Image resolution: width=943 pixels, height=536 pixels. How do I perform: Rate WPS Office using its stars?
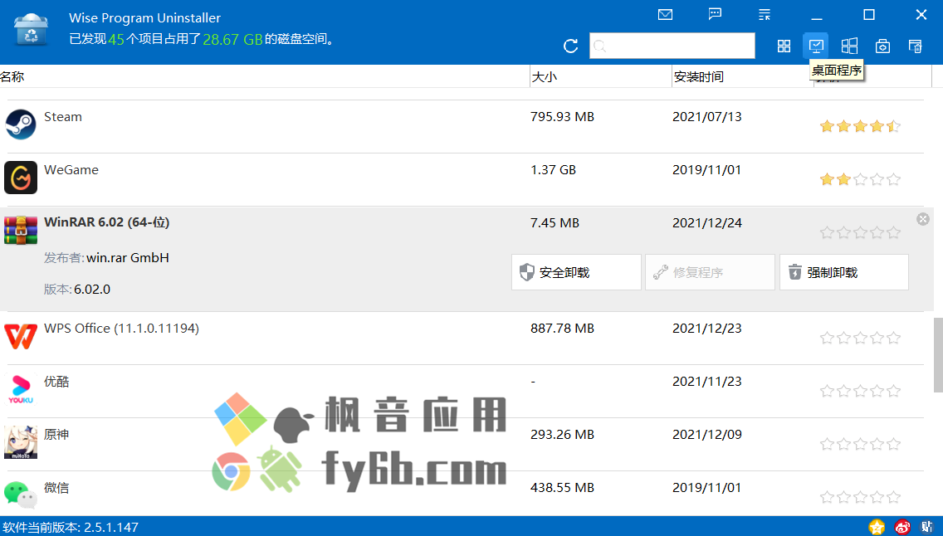coord(860,338)
